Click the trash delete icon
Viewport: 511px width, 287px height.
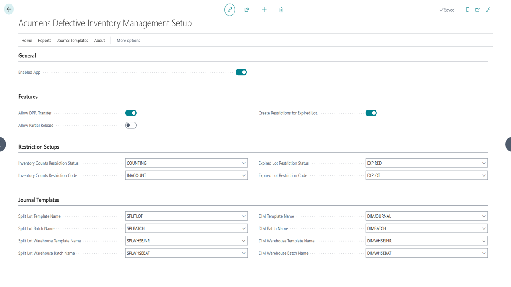point(281,10)
